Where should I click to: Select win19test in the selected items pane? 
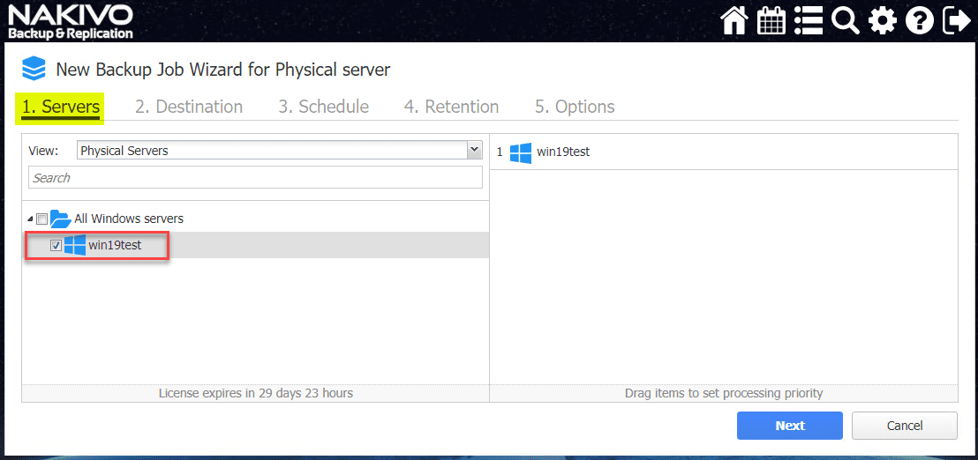click(x=563, y=152)
